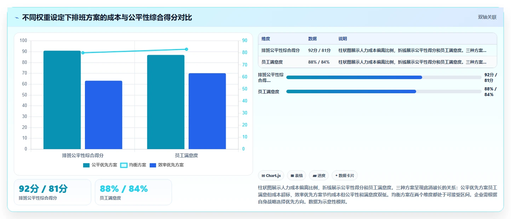511x219 pixels.
Task: Open the 92分 / 81分 data card
Action: 52,192
